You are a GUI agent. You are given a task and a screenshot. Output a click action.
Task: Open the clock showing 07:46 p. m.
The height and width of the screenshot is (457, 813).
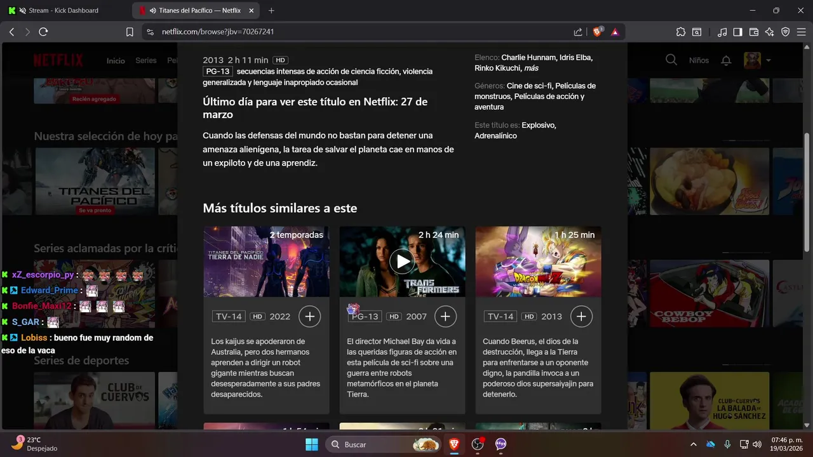coord(787,444)
